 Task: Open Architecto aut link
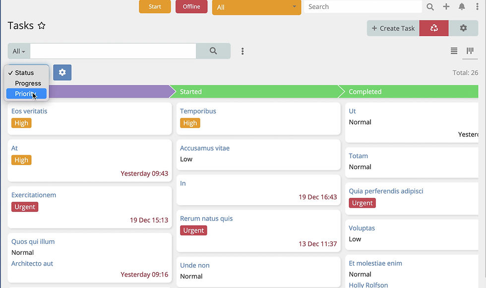(32, 264)
